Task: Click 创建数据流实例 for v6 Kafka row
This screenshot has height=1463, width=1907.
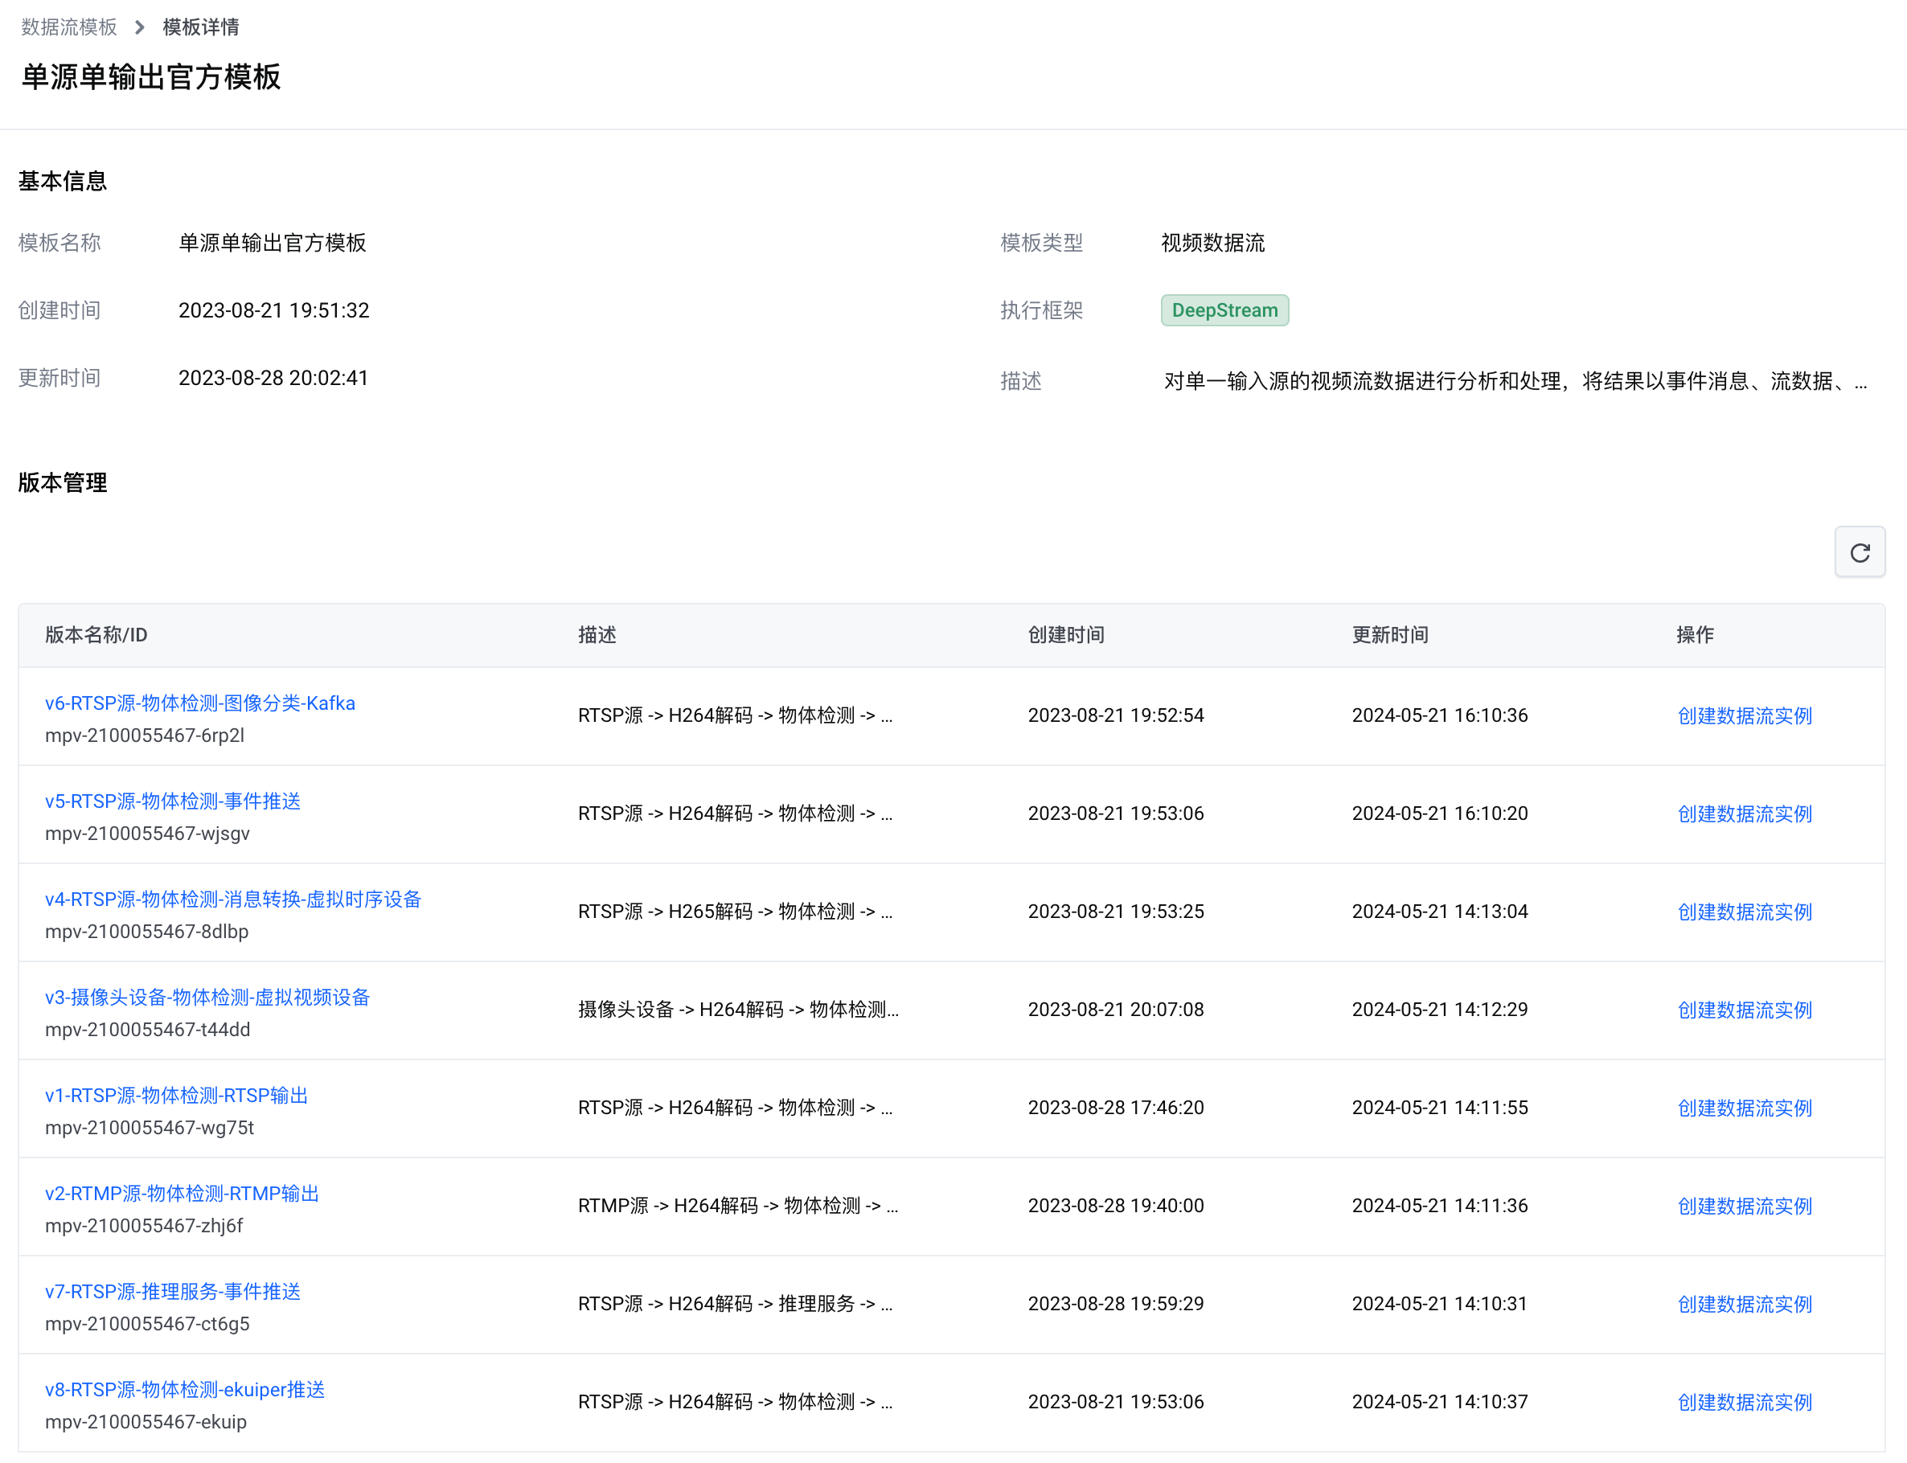Action: [x=1744, y=715]
